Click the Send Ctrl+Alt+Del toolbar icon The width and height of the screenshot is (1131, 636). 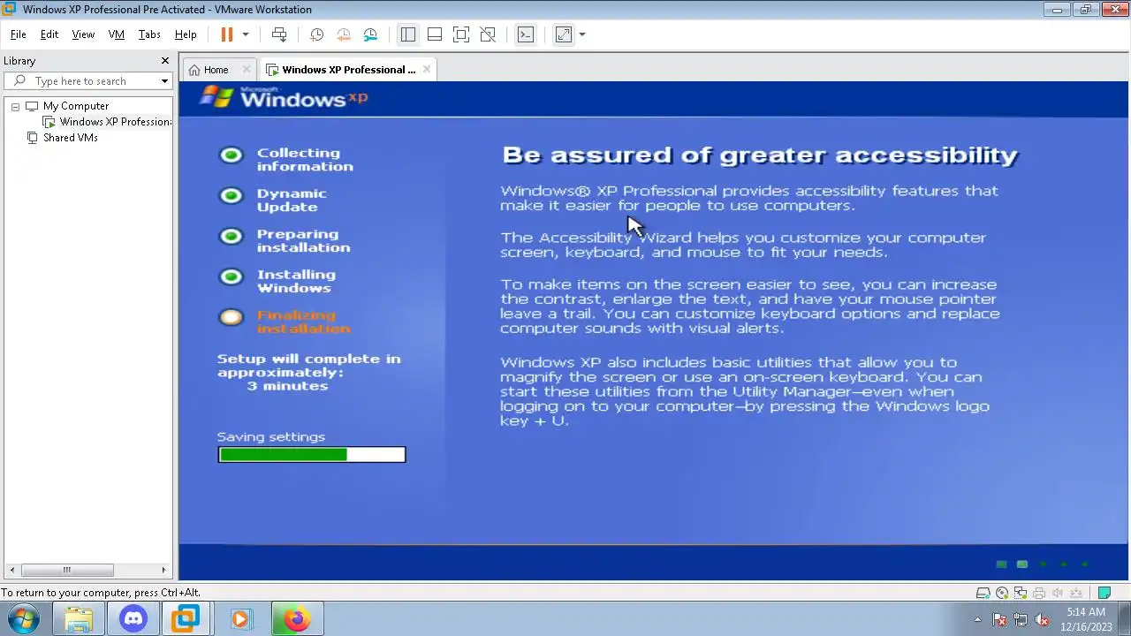pyautogui.click(x=279, y=34)
